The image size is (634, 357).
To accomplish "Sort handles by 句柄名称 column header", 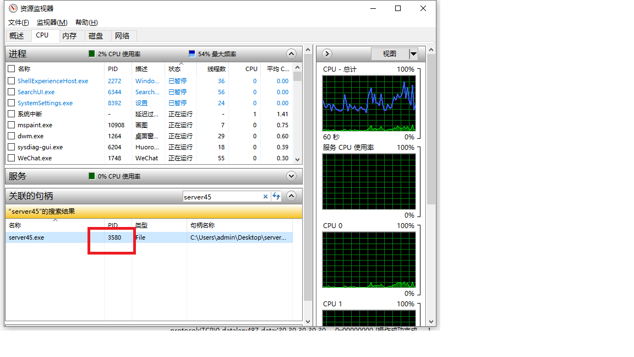I will [203, 225].
